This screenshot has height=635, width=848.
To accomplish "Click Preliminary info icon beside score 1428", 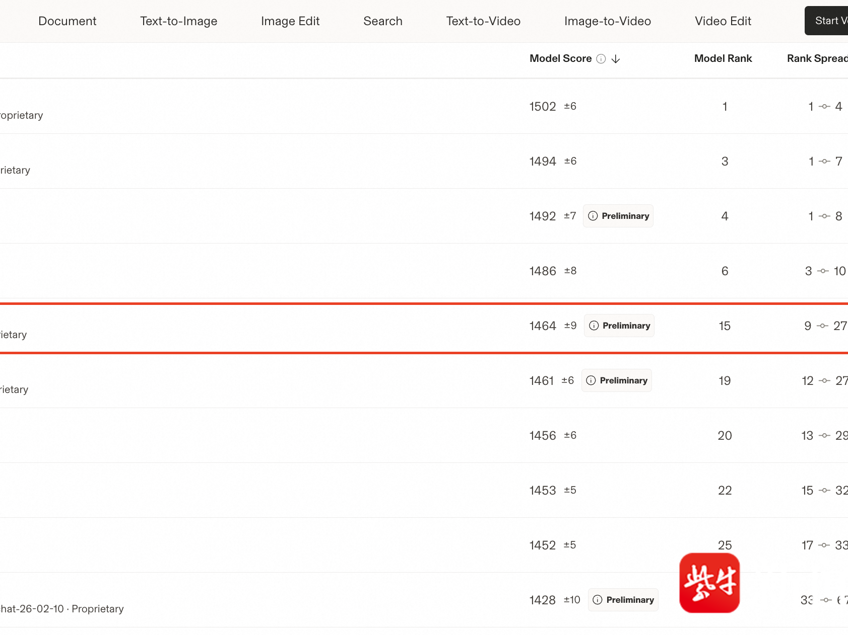I will pos(598,600).
